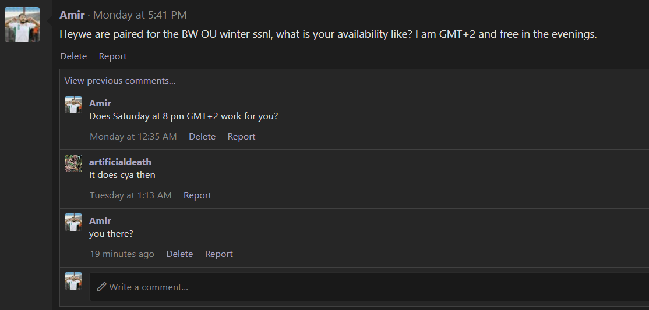Click the pencil icon in comment box
The image size is (649, 310).
101,287
